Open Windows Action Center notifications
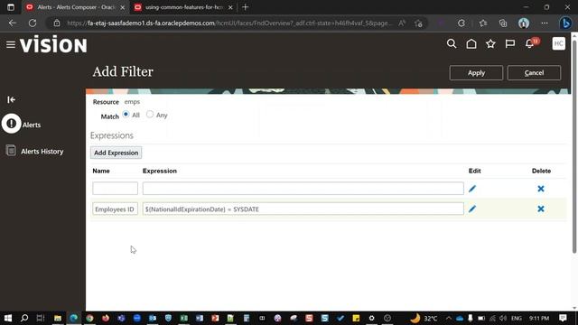The width and height of the screenshot is (578, 325). pos(563,318)
